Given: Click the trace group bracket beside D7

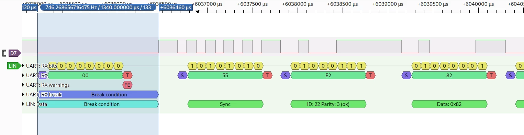Looking at the screenshot, I should 4,53.
